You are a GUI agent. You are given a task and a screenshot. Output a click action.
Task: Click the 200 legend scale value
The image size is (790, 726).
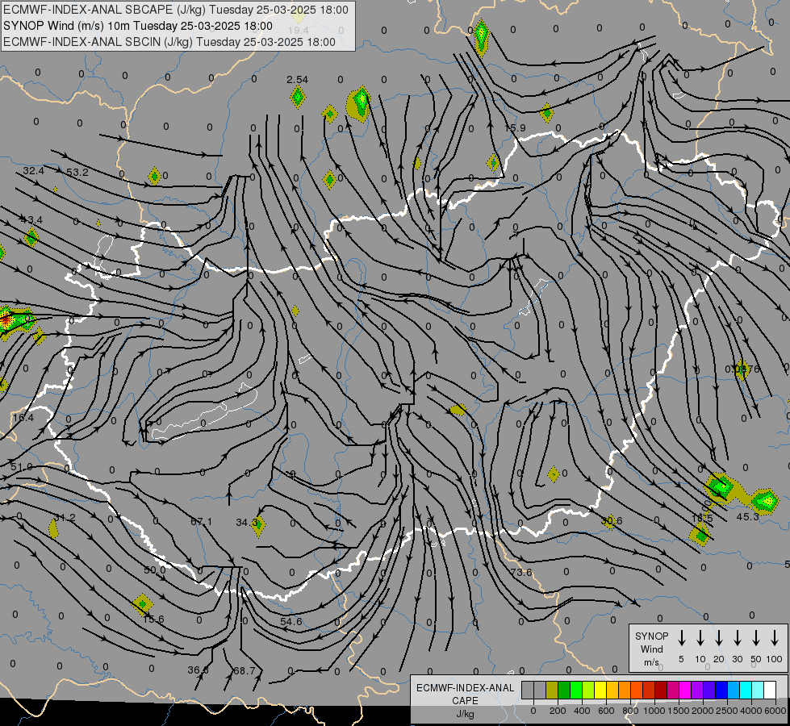click(x=558, y=711)
